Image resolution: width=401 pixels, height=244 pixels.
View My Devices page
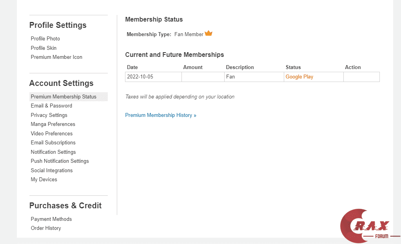tap(44, 180)
